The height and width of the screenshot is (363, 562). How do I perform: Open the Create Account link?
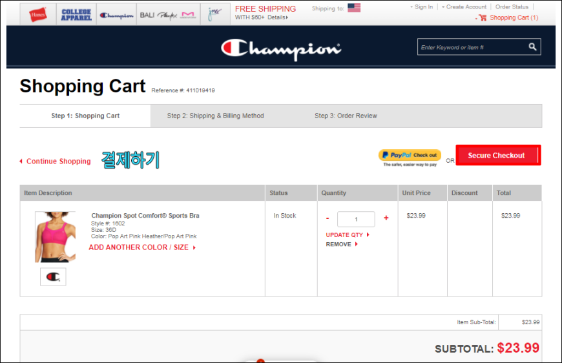point(466,7)
